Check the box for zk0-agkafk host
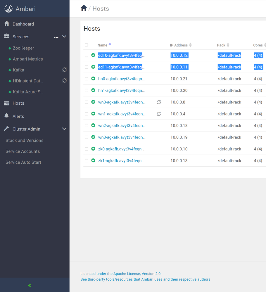 (87, 149)
